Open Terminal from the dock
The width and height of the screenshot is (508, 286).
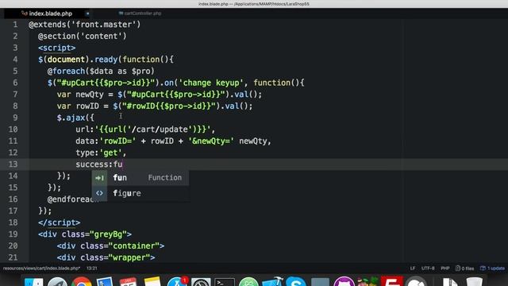point(225,282)
